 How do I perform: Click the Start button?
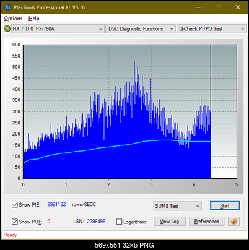click(225, 205)
